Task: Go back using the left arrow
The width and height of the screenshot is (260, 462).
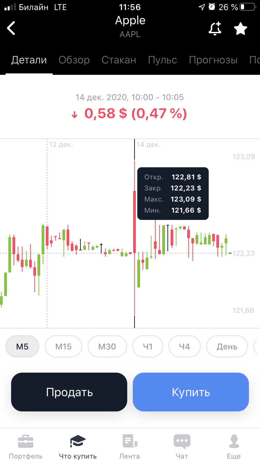Action: click(11, 28)
